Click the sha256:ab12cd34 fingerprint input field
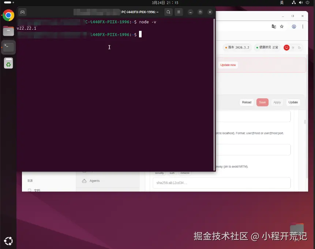The width and height of the screenshot is (315, 249). tap(222, 183)
